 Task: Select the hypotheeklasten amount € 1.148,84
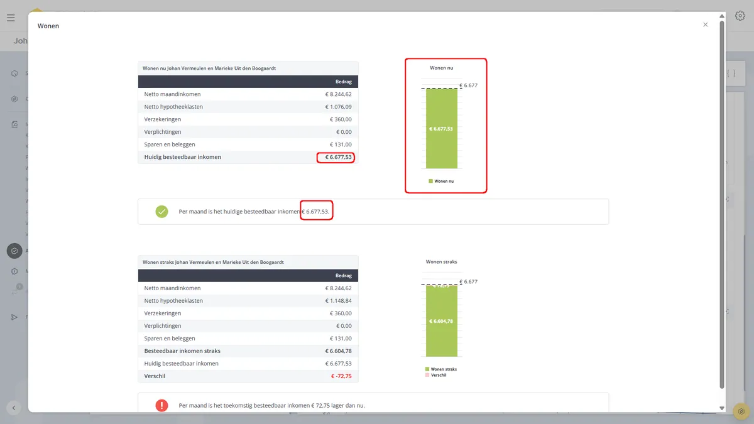pos(338,301)
